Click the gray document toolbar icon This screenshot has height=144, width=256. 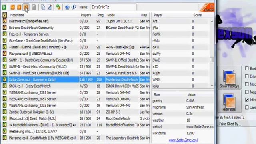34,7
